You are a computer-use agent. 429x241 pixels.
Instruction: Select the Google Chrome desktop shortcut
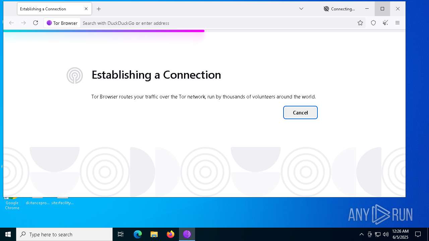12,203
